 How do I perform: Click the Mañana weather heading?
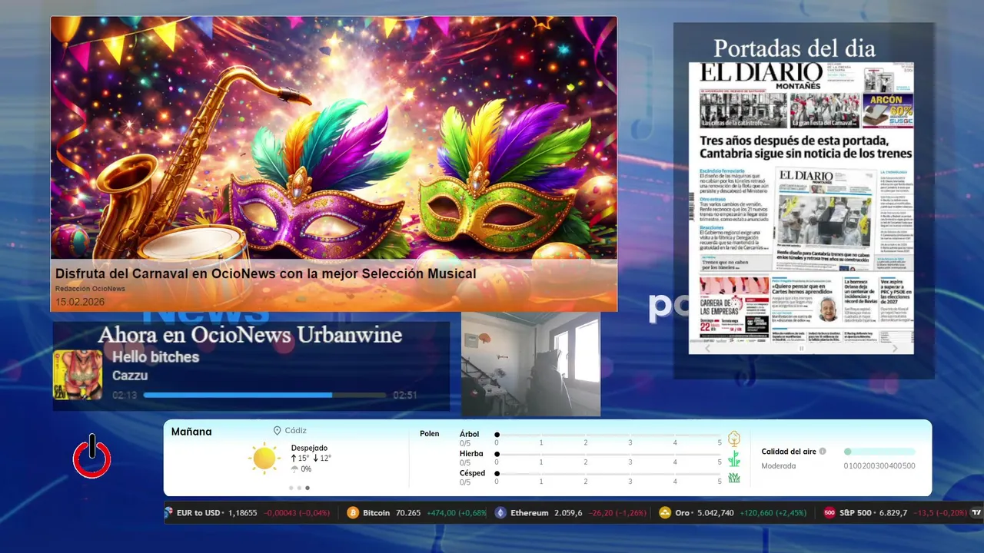point(191,432)
